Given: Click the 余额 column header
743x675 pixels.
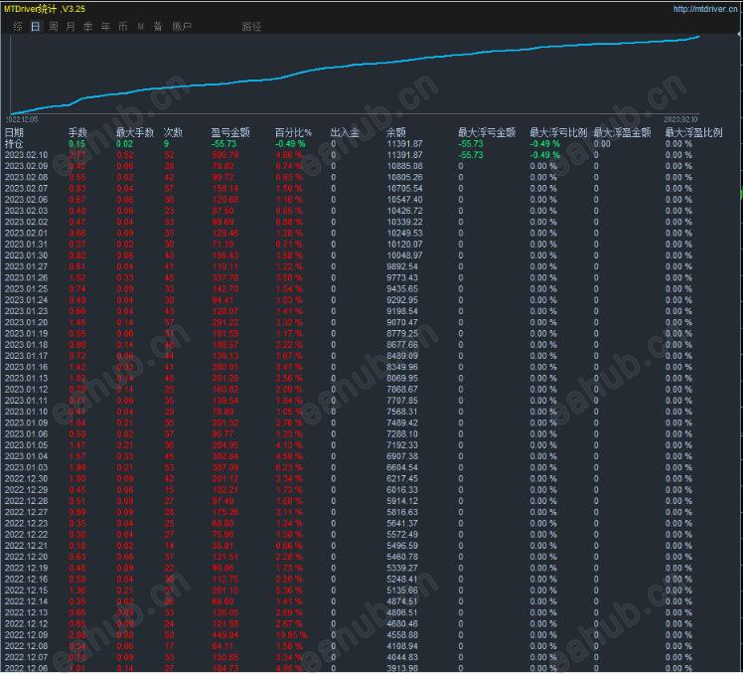Looking at the screenshot, I should [396, 132].
